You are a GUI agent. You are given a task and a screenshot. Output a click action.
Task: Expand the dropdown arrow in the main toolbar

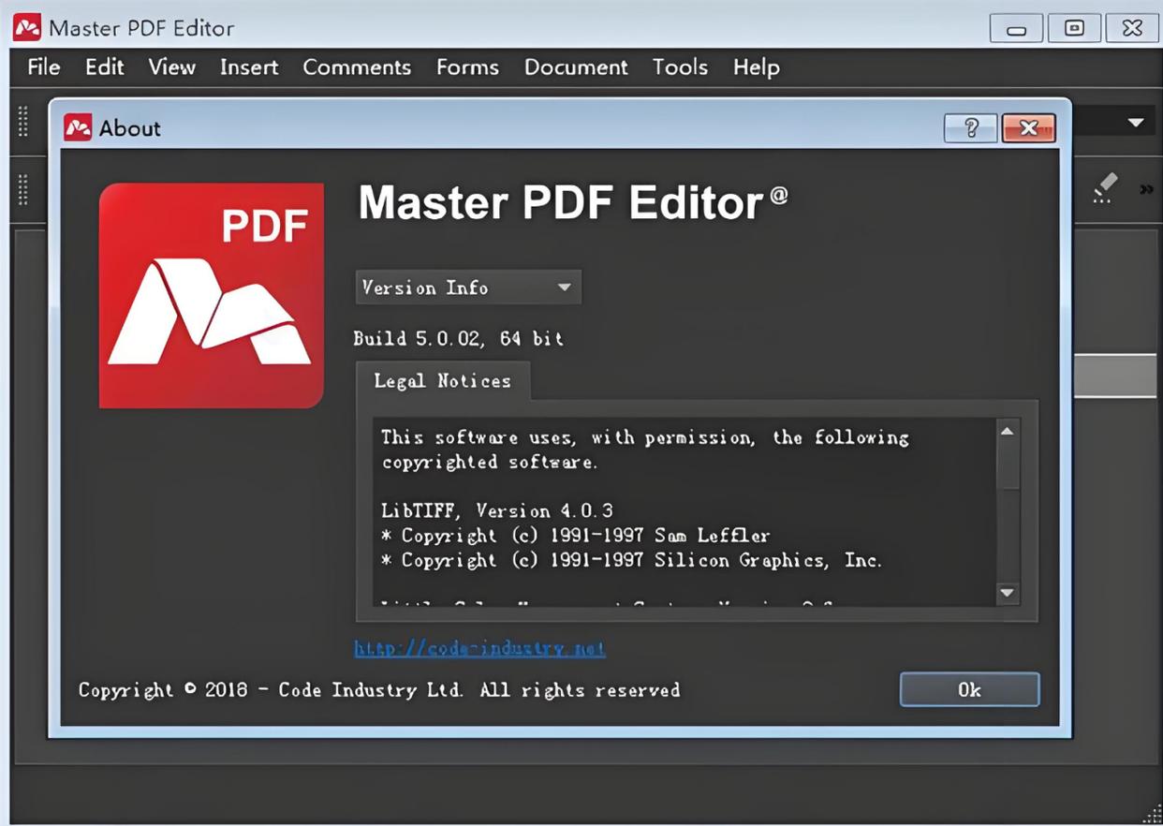[1136, 123]
